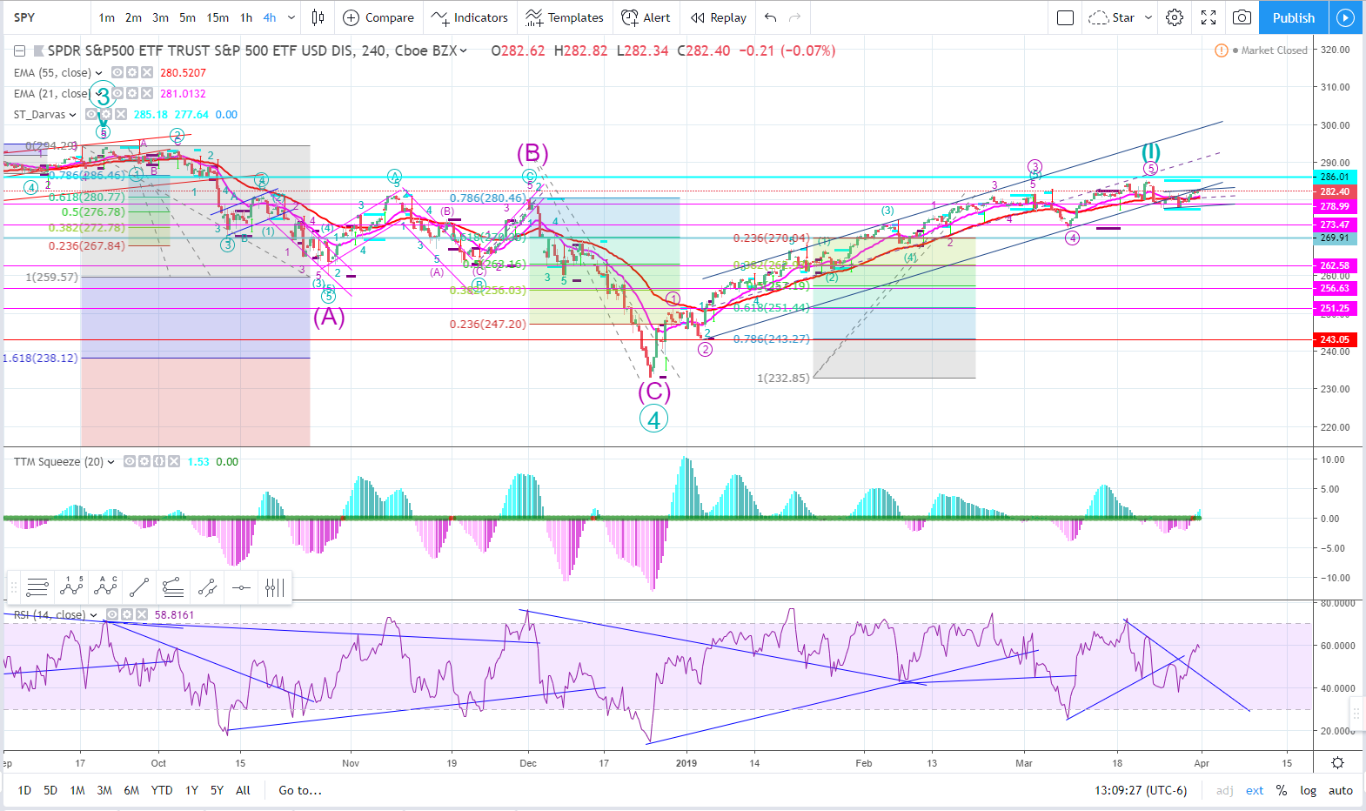Select the 1h timeframe
Screen dimensions: 1366x811
click(x=246, y=17)
